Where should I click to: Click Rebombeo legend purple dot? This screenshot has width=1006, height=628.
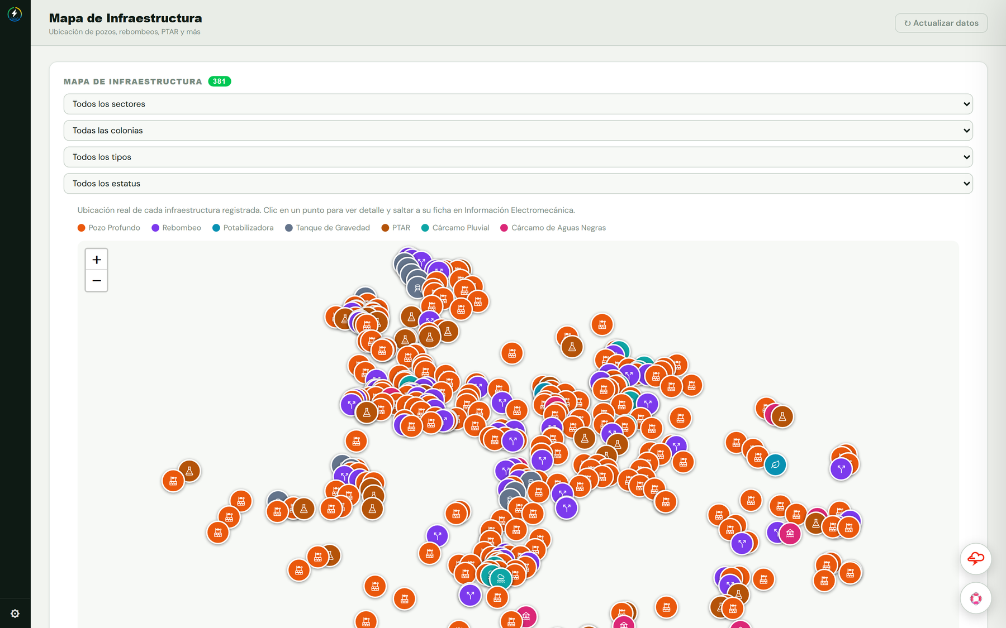coord(155,228)
